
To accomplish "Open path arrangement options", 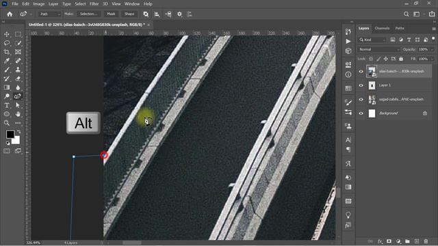I will coord(168,14).
